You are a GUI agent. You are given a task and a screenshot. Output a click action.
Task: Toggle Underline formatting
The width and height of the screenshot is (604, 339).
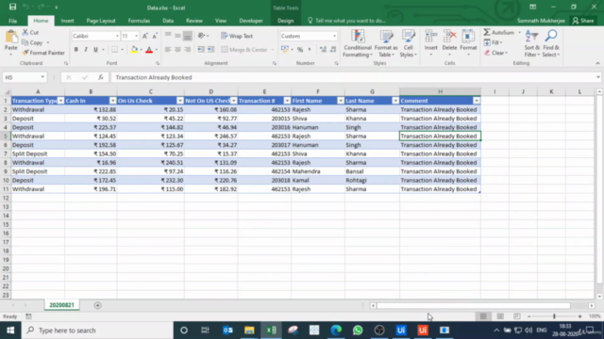(95, 49)
